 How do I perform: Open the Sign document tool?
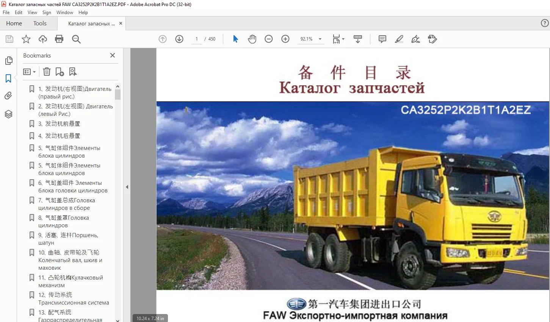pyautogui.click(x=416, y=39)
